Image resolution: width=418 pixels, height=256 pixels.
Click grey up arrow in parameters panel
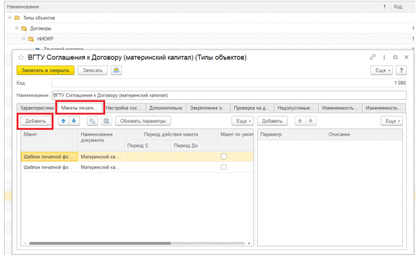pyautogui.click(x=300, y=121)
